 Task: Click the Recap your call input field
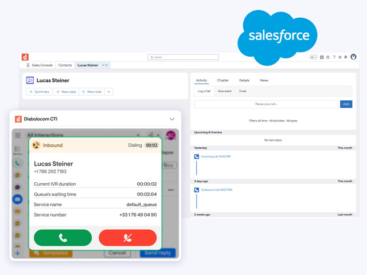click(x=266, y=104)
